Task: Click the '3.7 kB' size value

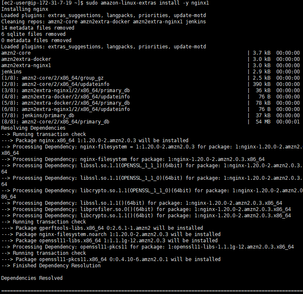Action: coord(262,53)
